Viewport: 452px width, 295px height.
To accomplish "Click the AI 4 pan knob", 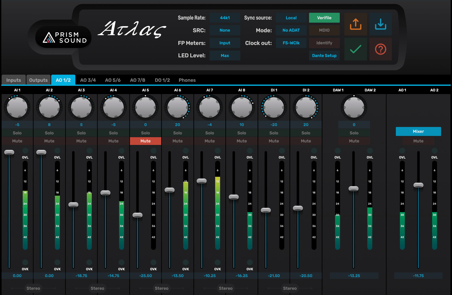I will [113, 107].
